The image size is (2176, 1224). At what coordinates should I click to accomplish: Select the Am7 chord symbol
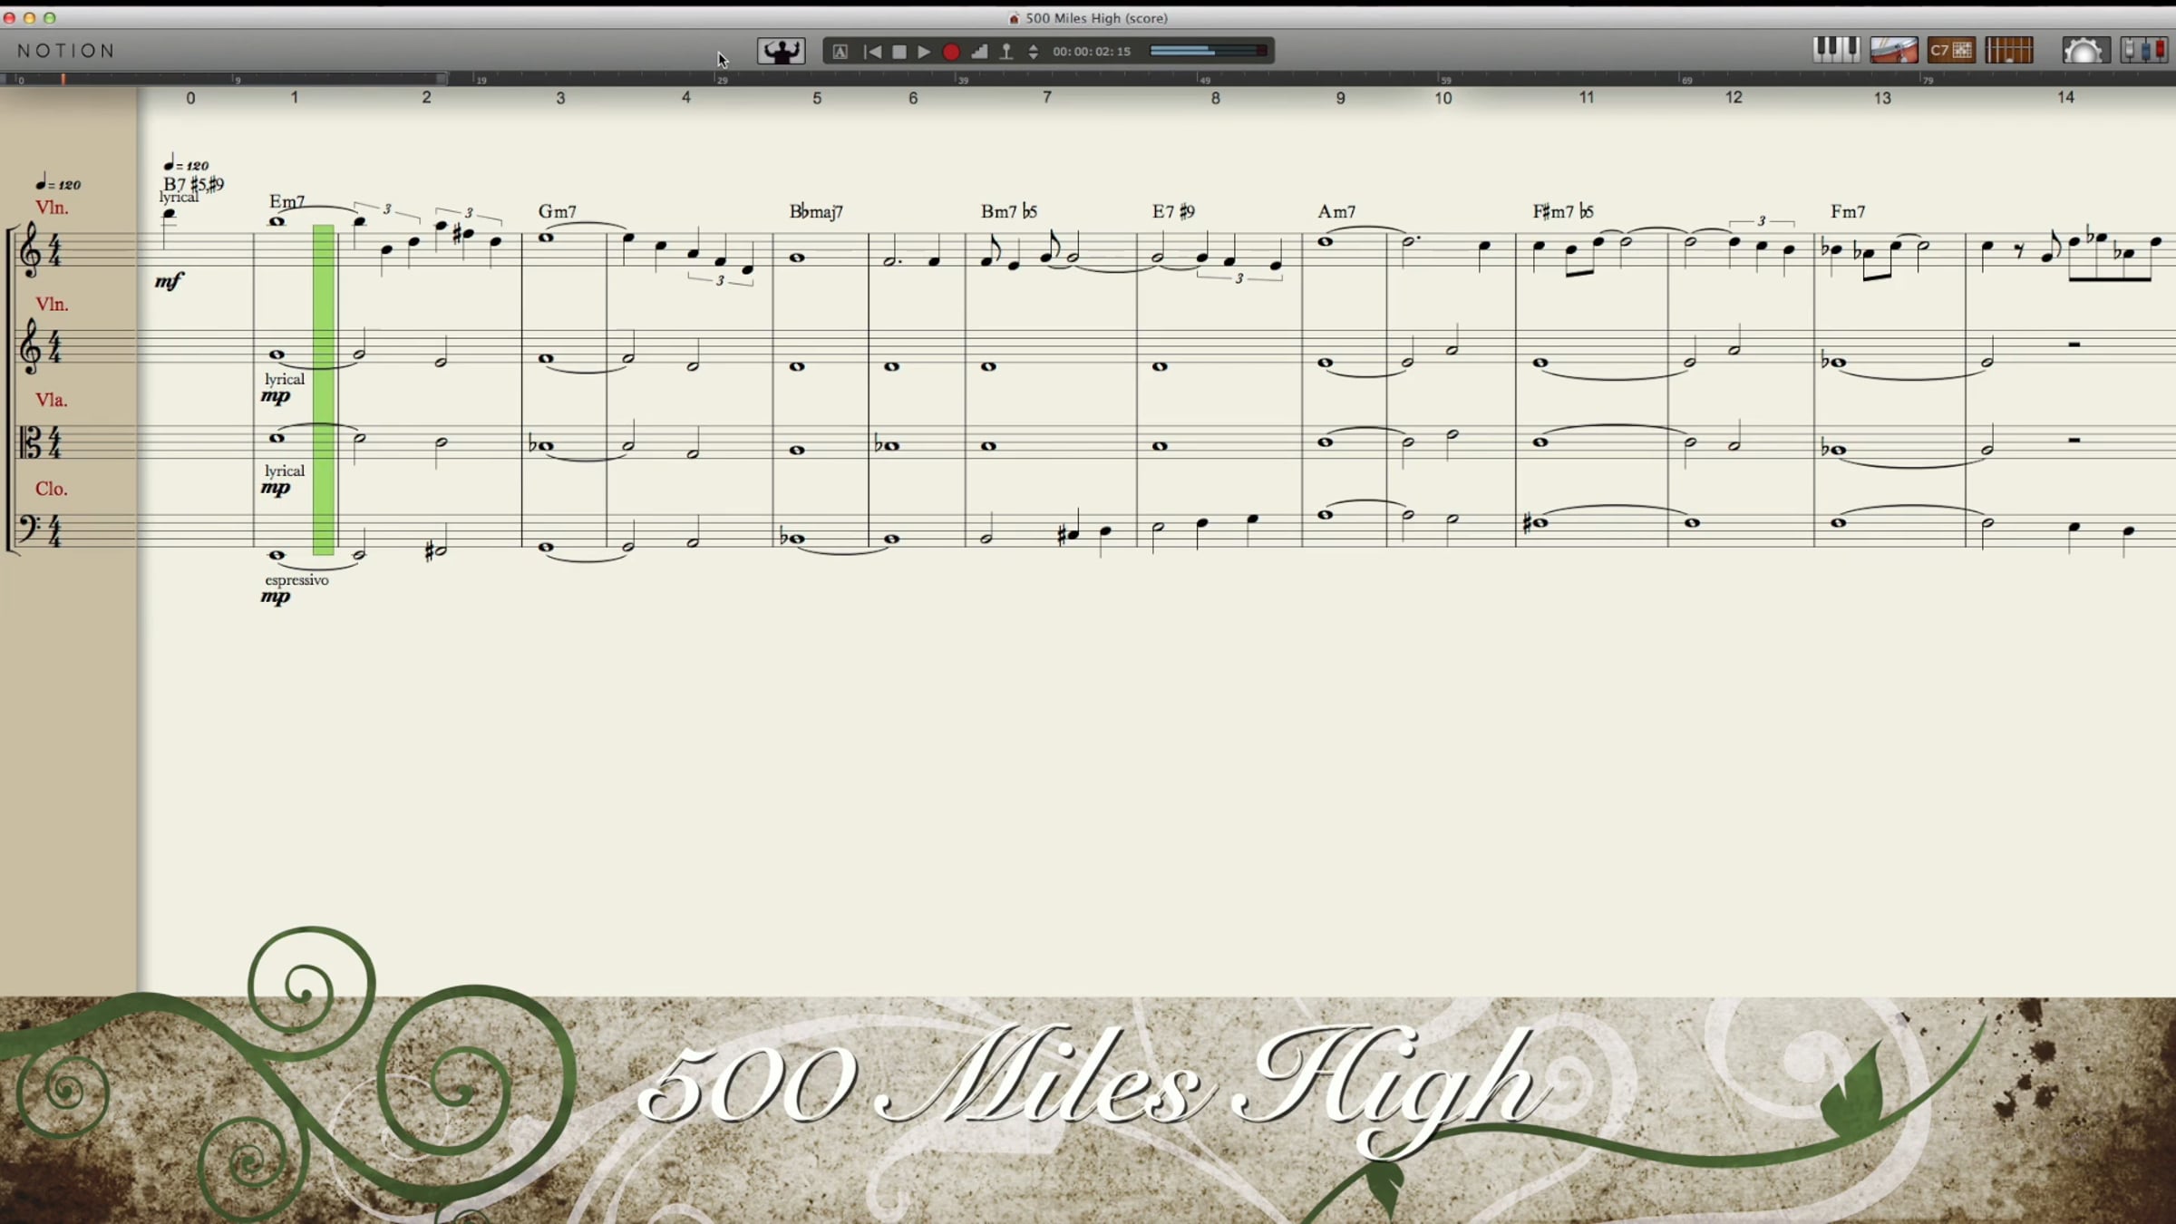coord(1336,211)
